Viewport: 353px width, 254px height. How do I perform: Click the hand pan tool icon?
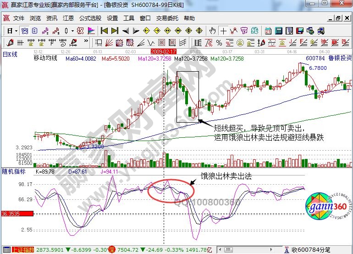tap(213, 31)
